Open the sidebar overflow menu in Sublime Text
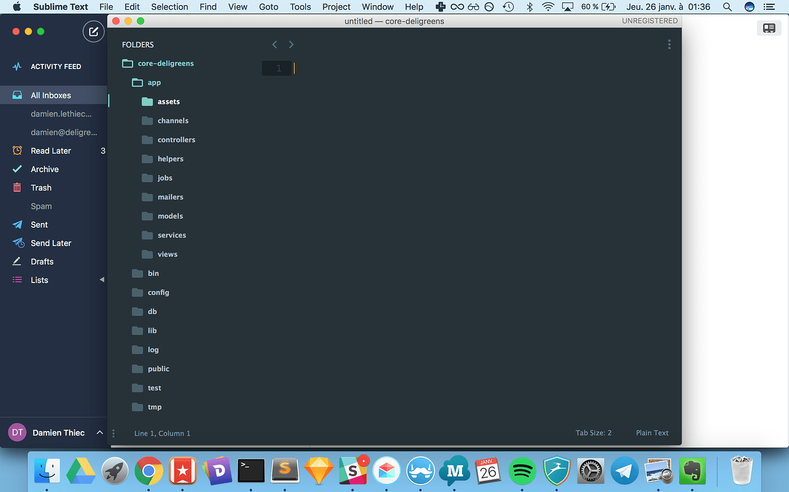The height and width of the screenshot is (492, 789). tap(669, 44)
